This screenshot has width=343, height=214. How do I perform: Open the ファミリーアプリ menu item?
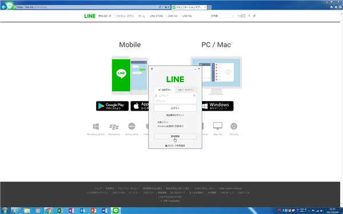coord(125,16)
